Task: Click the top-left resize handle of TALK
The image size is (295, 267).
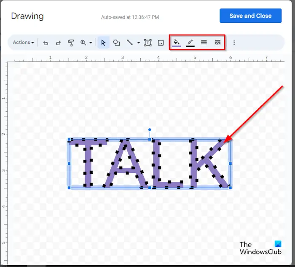Action: coord(69,139)
